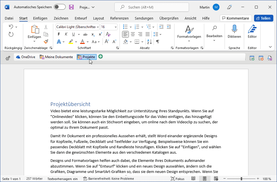277x182 pixels.
Task: Open the Kommentare button
Action: (x=236, y=18)
